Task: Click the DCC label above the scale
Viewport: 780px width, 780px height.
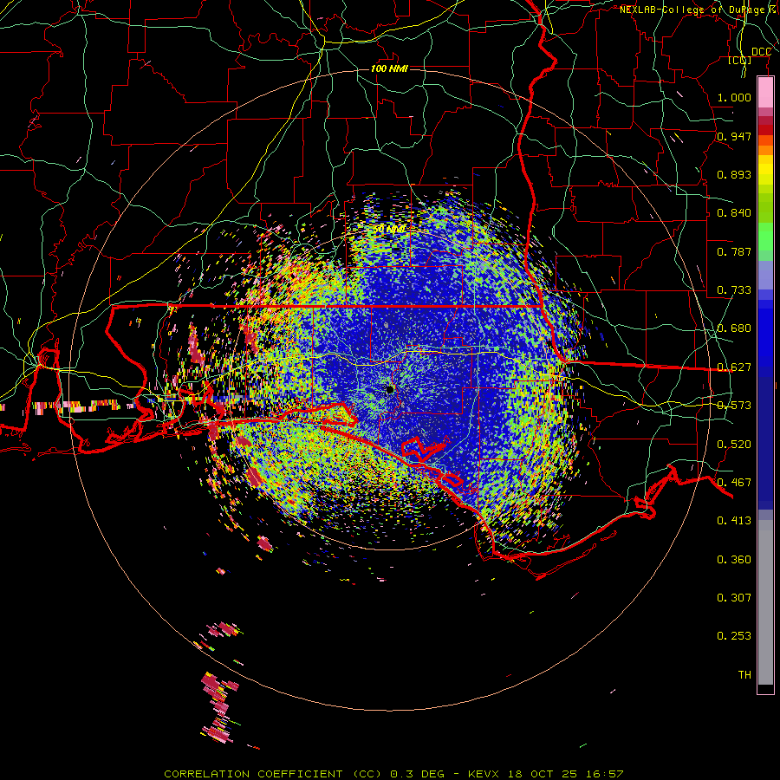Action: tap(761, 52)
